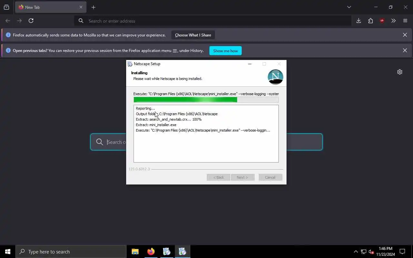Open the Windows Start menu
Image resolution: width=413 pixels, height=258 pixels.
pos(8,252)
